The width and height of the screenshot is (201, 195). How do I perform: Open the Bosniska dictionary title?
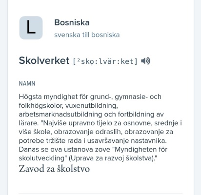pyautogui.click(x=72, y=22)
